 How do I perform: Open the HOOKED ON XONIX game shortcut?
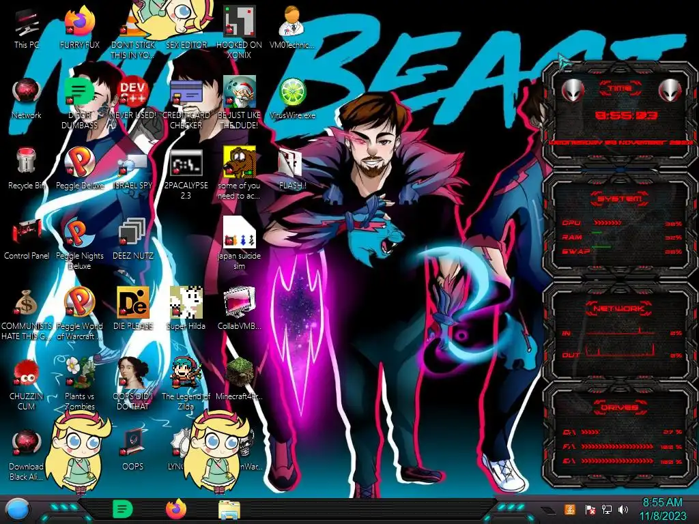[239, 33]
